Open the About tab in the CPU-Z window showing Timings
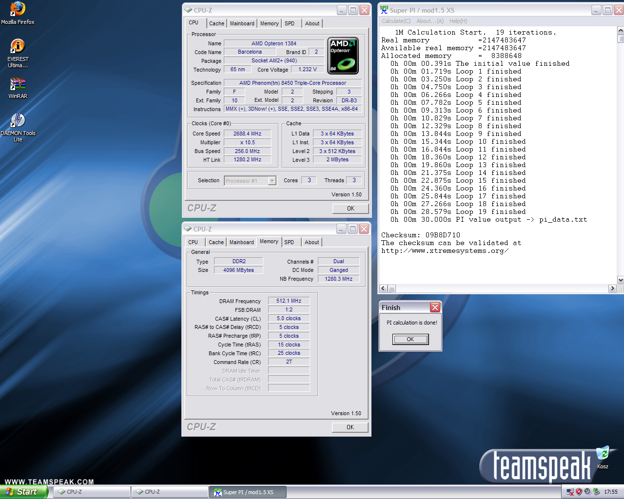This screenshot has height=499, width=624. point(312,242)
